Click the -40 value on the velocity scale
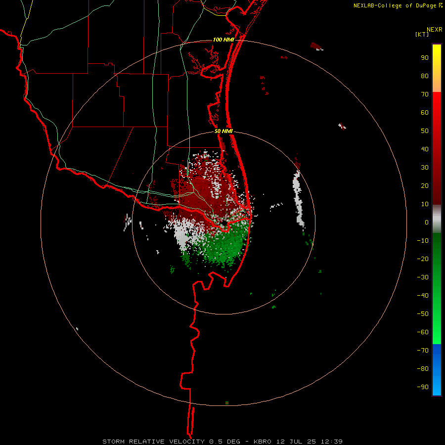Screen dimensions: 445x445 [x=423, y=296]
